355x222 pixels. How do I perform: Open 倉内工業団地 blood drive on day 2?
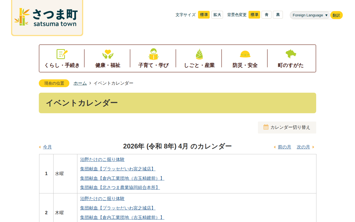coord(122,217)
